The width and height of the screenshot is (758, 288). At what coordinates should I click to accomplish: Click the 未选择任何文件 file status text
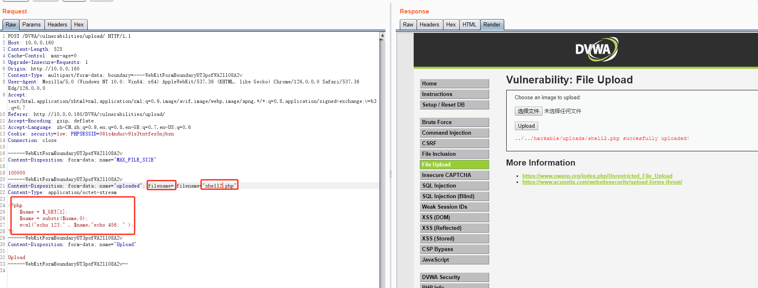pos(563,111)
